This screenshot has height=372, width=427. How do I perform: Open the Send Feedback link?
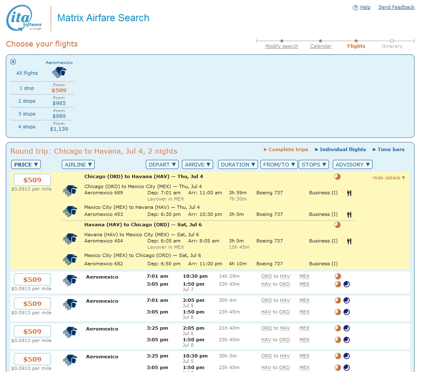(396, 7)
